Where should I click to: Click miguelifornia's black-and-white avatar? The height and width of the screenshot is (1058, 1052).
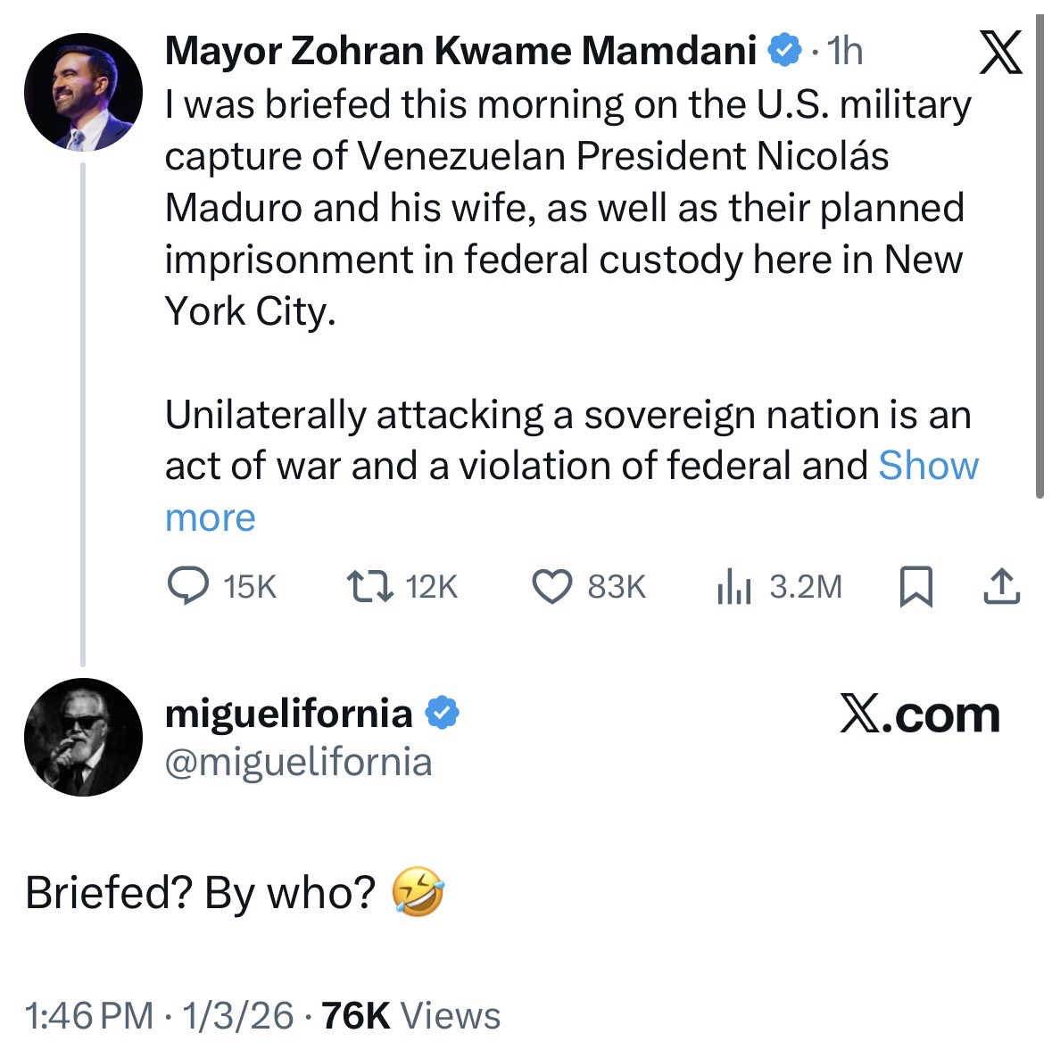(x=83, y=737)
